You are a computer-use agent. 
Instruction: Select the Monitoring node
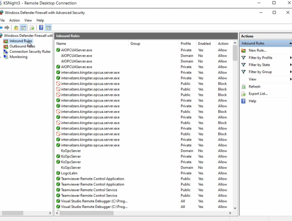18,57
